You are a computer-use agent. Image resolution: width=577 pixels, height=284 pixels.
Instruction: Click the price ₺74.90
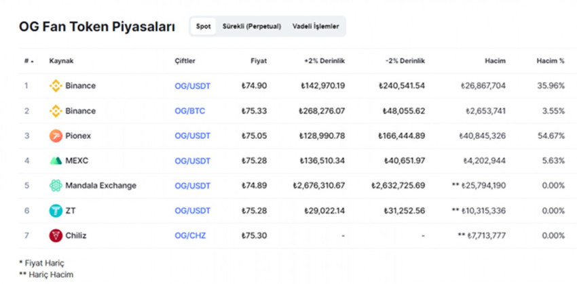255,86
